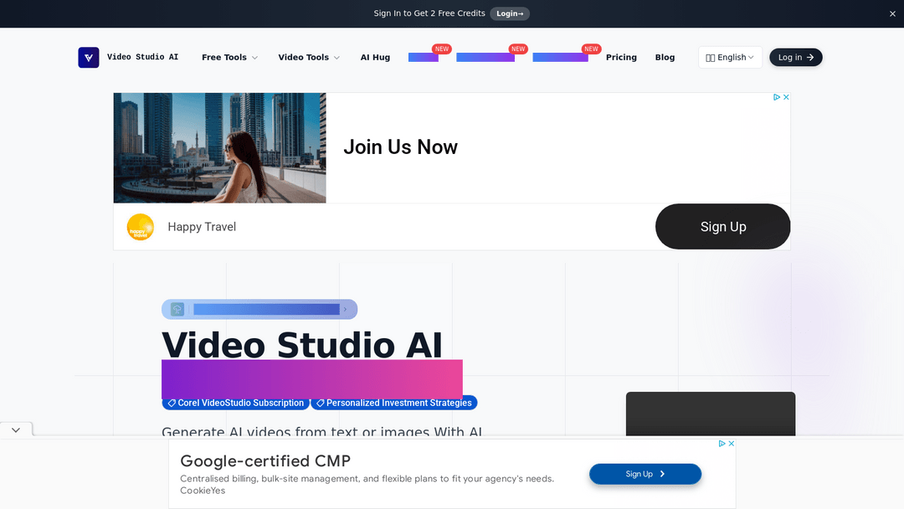Click the AdChoices icon on the bottom ad

pos(722,444)
